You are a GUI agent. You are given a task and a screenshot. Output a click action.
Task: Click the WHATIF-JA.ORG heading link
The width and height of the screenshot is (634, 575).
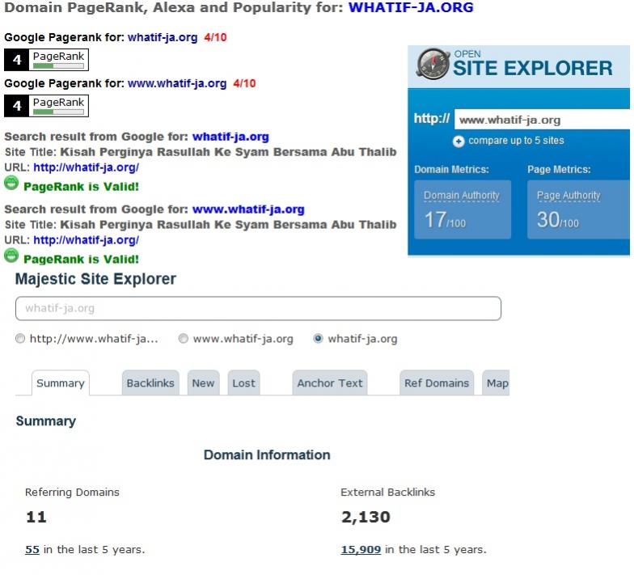click(411, 7)
